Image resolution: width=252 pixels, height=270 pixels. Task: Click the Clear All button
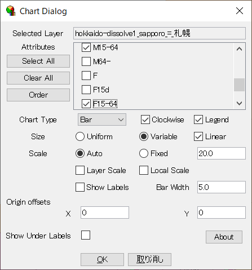coord(38,78)
